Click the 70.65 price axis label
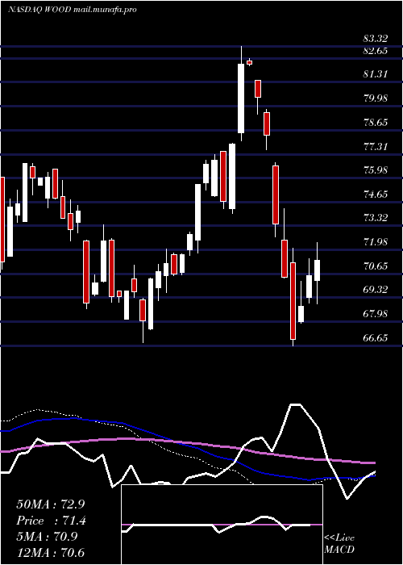Viewport: 403px width, 565px height. click(376, 266)
